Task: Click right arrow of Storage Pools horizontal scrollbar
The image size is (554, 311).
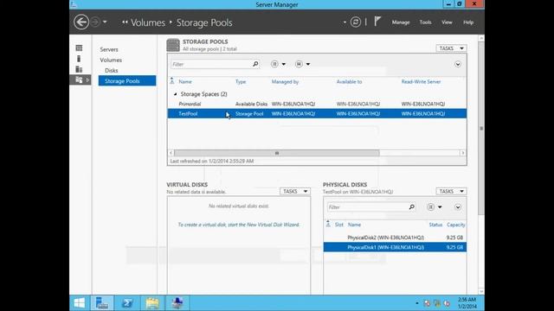Action: [x=462, y=153]
